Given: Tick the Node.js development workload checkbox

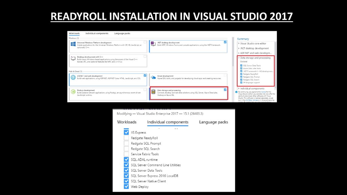Looking at the screenshot, I should [145, 90].
